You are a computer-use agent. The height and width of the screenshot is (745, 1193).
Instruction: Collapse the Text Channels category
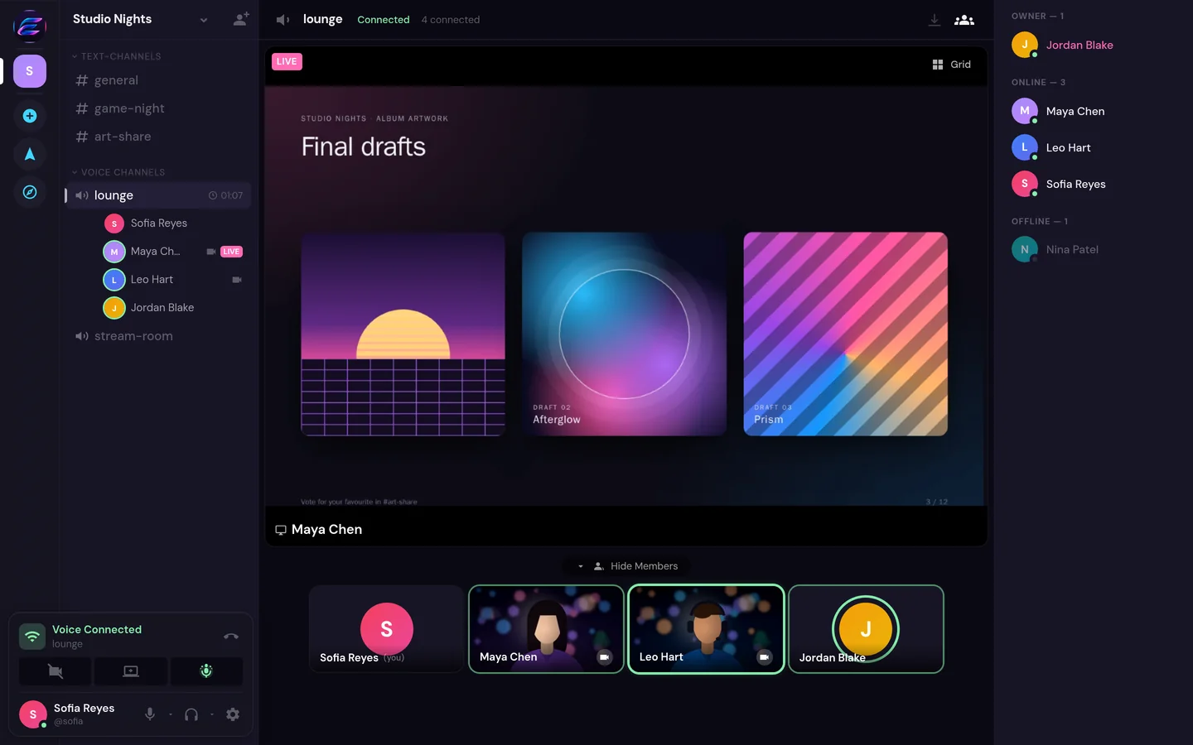117,56
